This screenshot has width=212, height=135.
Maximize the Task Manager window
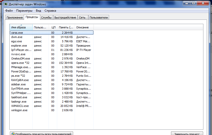(194, 3)
